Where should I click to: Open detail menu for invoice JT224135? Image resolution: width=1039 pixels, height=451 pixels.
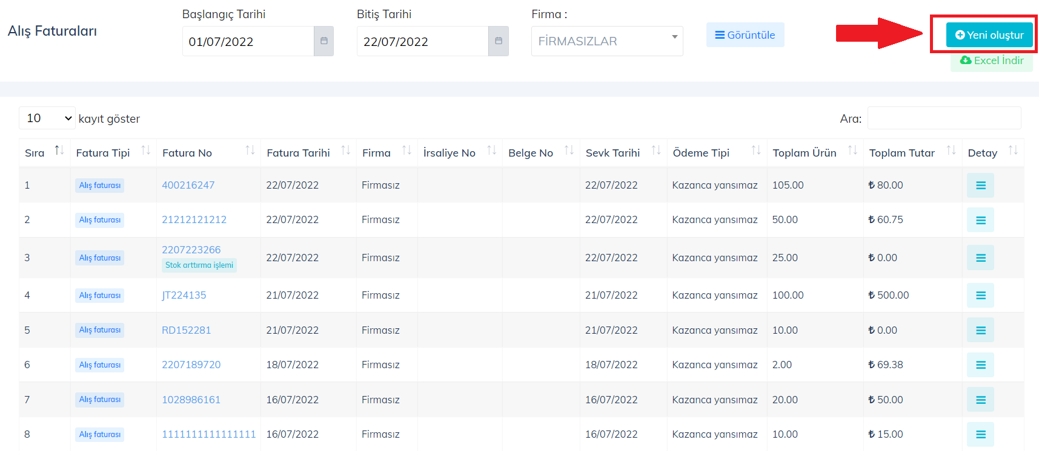coord(980,295)
